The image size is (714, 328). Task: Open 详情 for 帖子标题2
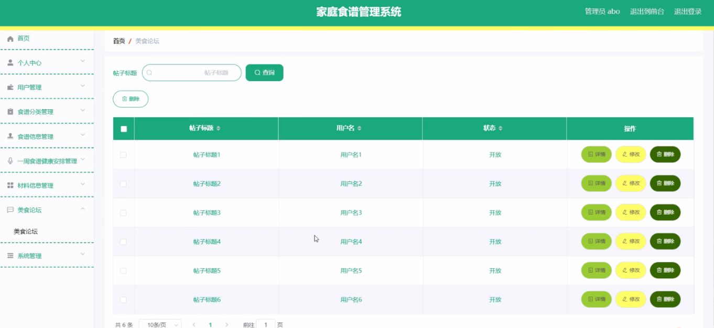597,183
